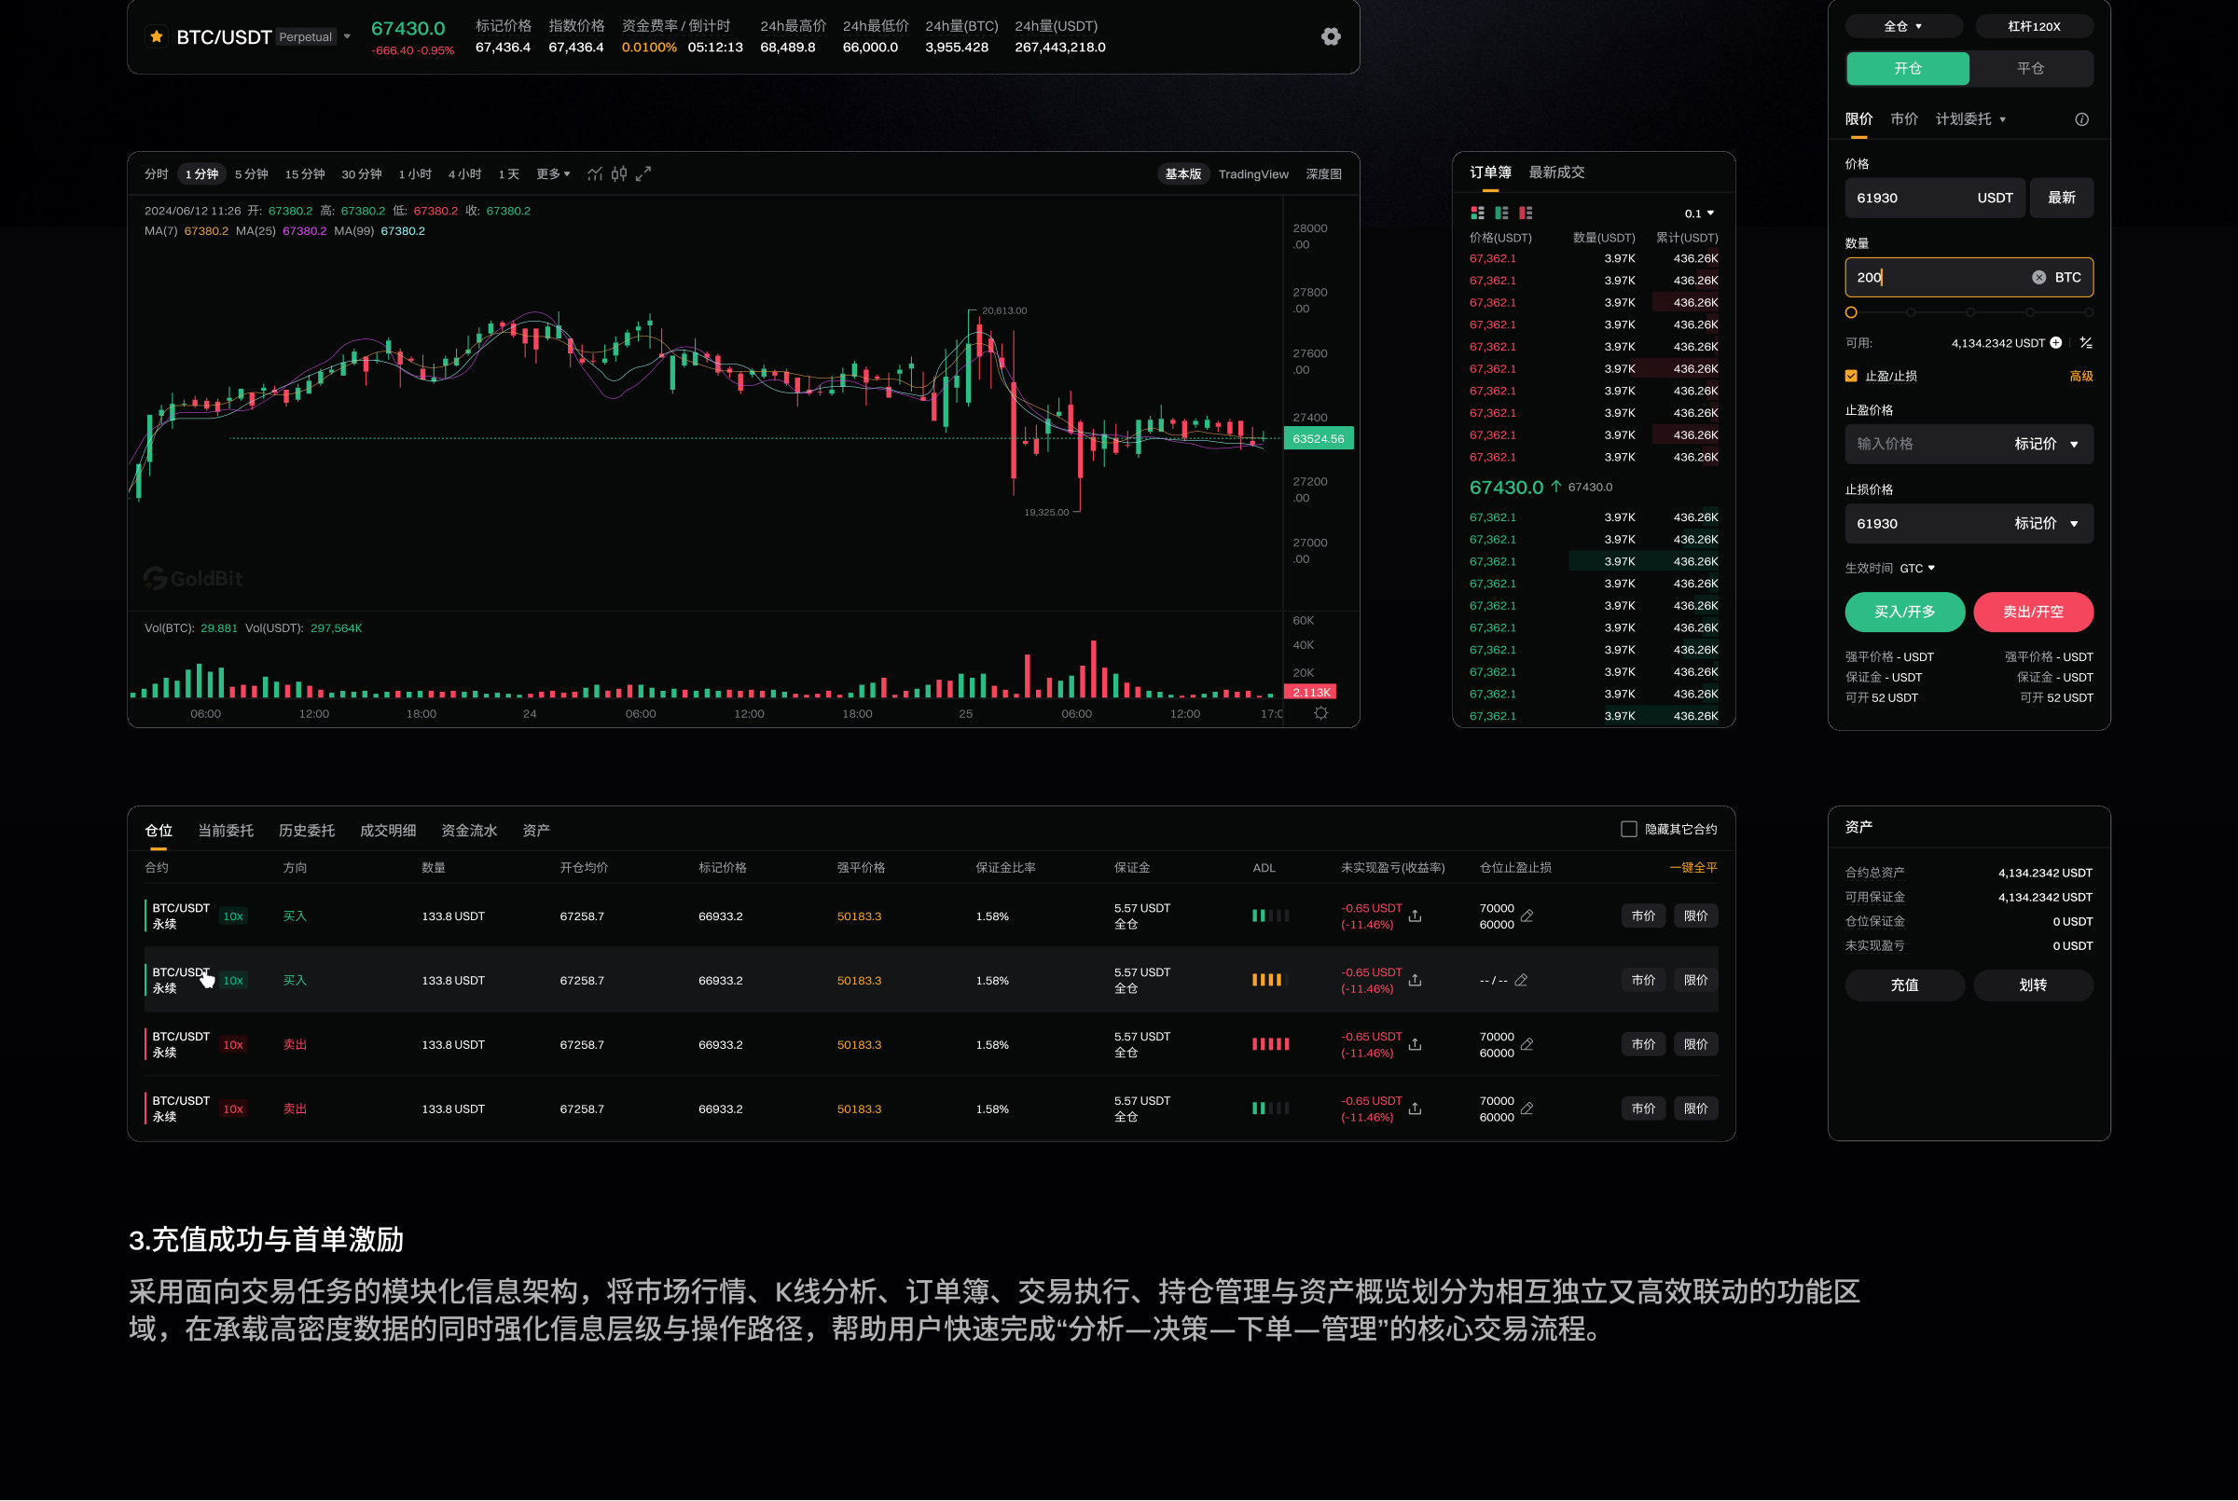
Task: Switch to the 资金流水 tab
Action: 469,830
